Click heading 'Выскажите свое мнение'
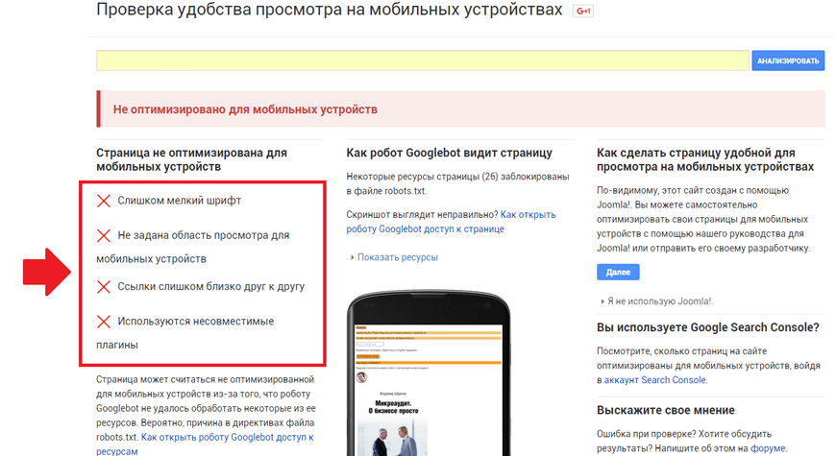This screenshot has width=836, height=456. [666, 410]
